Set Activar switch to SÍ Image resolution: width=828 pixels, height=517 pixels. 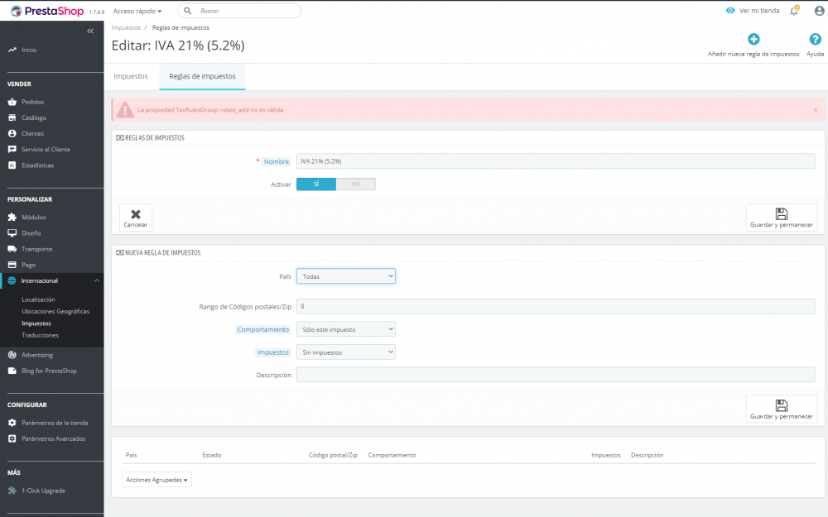pyautogui.click(x=315, y=184)
